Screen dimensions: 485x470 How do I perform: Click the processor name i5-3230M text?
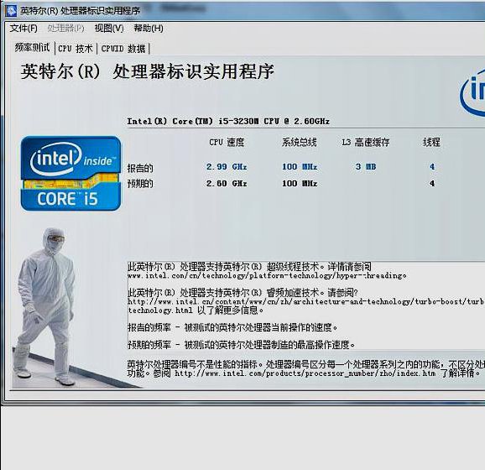(x=228, y=122)
